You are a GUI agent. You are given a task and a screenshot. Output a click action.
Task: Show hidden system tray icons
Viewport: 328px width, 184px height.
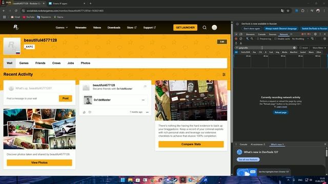point(288,180)
